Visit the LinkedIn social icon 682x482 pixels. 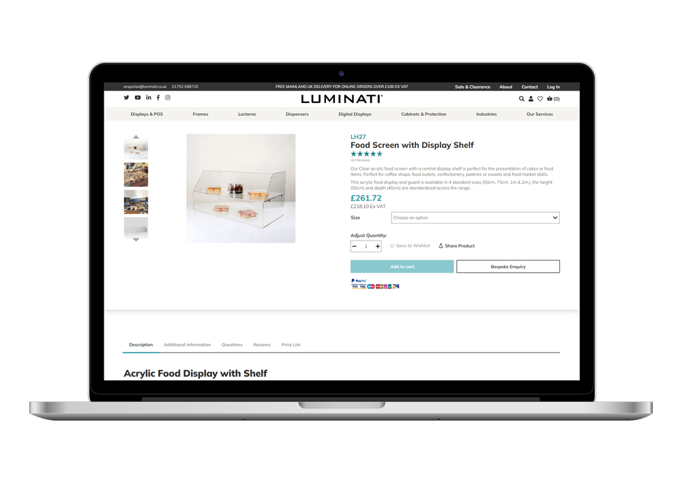pos(149,97)
